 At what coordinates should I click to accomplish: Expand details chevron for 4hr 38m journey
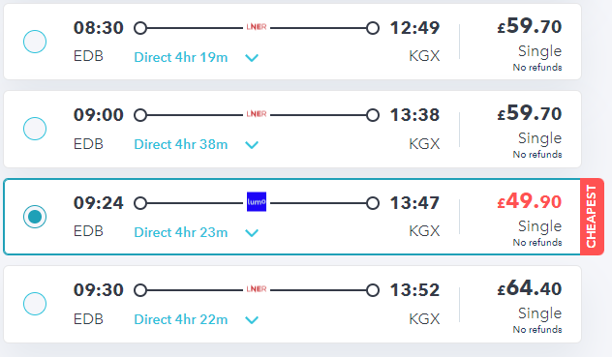252,145
